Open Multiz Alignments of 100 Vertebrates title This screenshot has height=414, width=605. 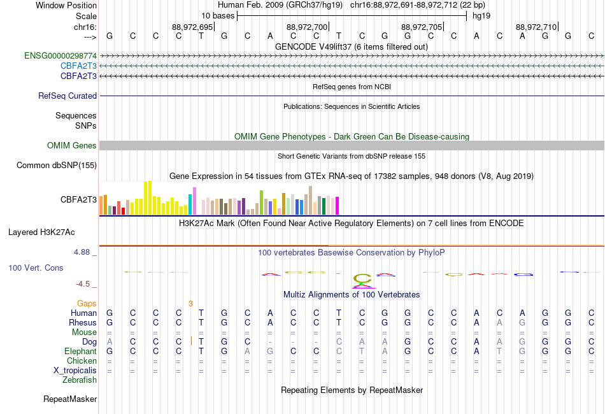coord(352,295)
